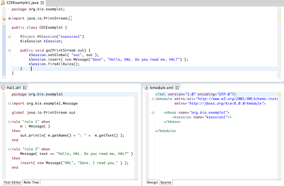The width and height of the screenshot is (284, 186).
Task: Switch to the Design tab in kmodule.xml
Action: [x=152, y=182]
